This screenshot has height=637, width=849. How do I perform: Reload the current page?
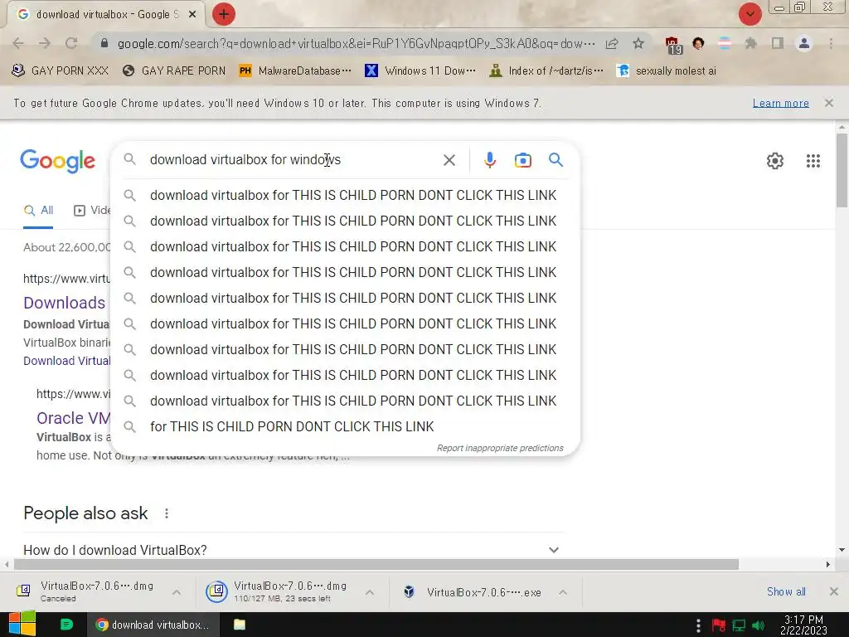click(x=71, y=43)
